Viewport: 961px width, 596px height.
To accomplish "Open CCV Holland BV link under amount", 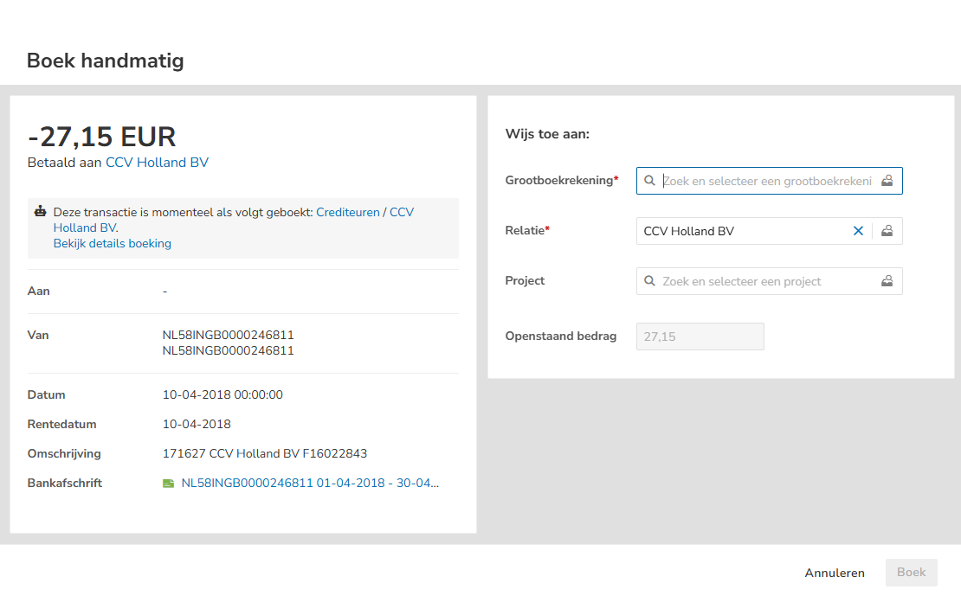I will pos(157,163).
